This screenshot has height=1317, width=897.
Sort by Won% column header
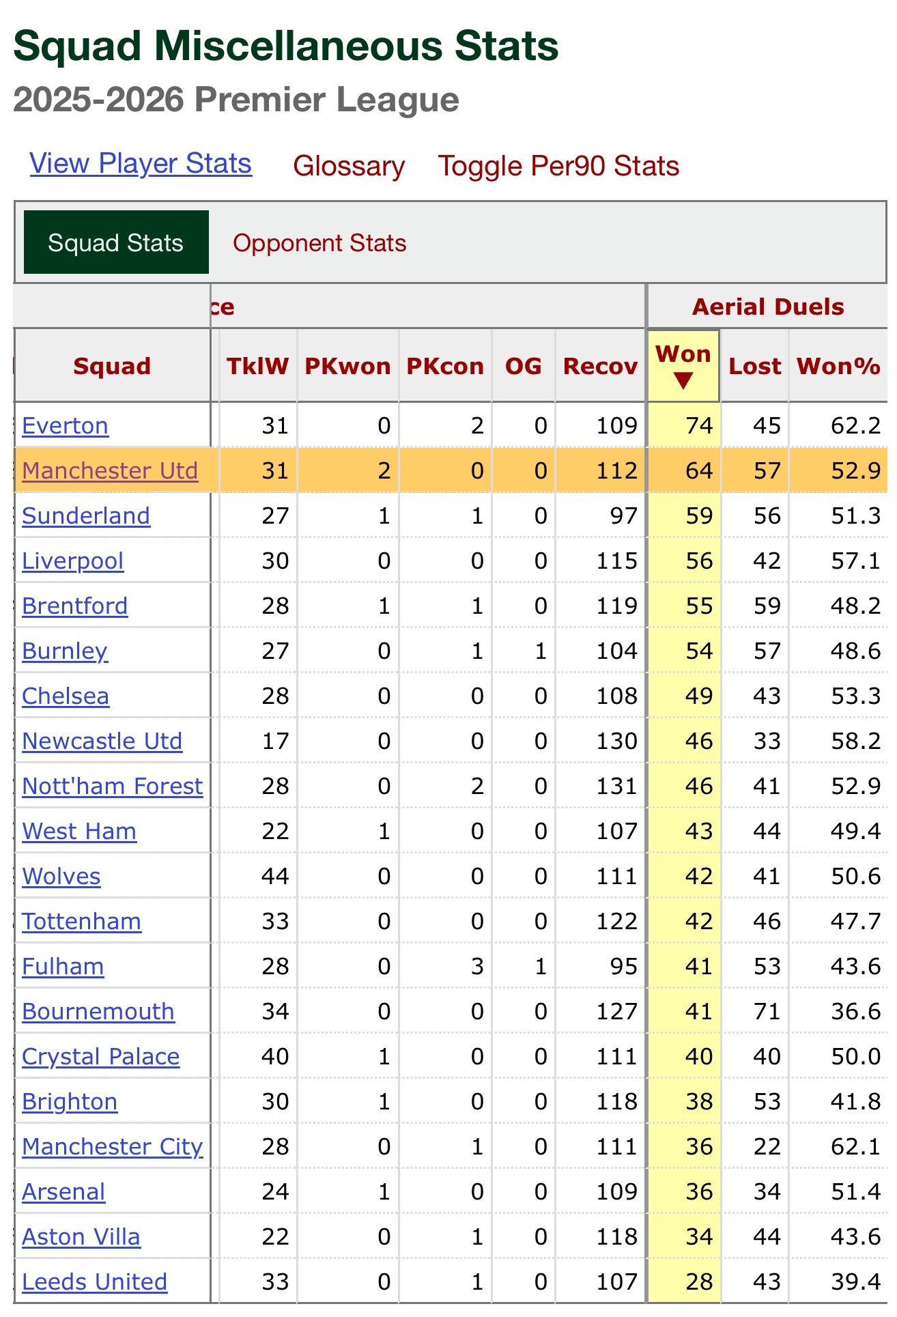838,365
